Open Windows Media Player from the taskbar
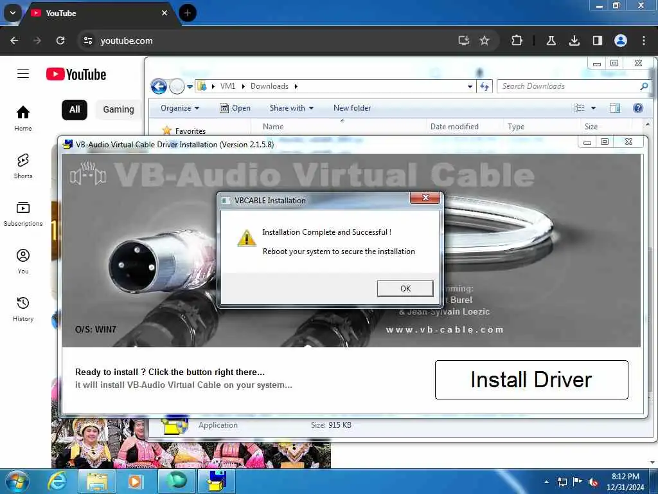Viewport: 658px width, 494px height. [135, 481]
